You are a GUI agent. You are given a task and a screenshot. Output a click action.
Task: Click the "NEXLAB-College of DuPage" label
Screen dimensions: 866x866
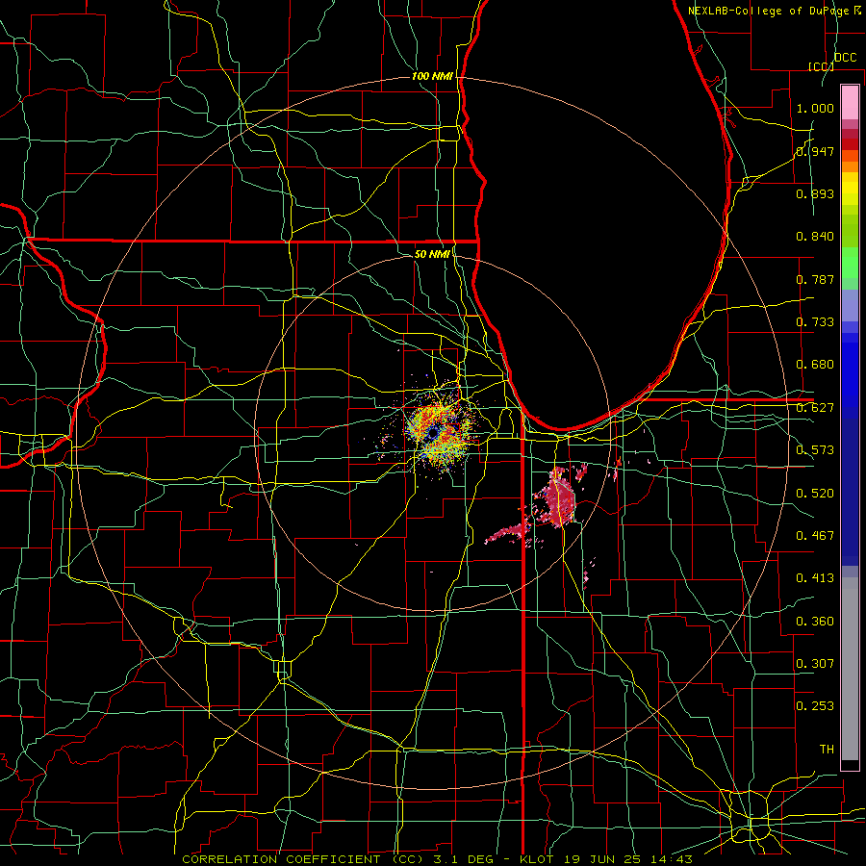click(768, 11)
